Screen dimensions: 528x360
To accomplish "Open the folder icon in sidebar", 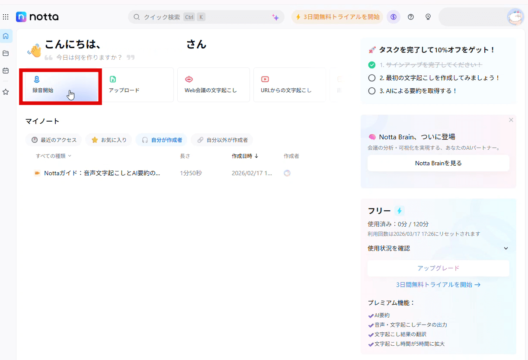I will point(6,53).
